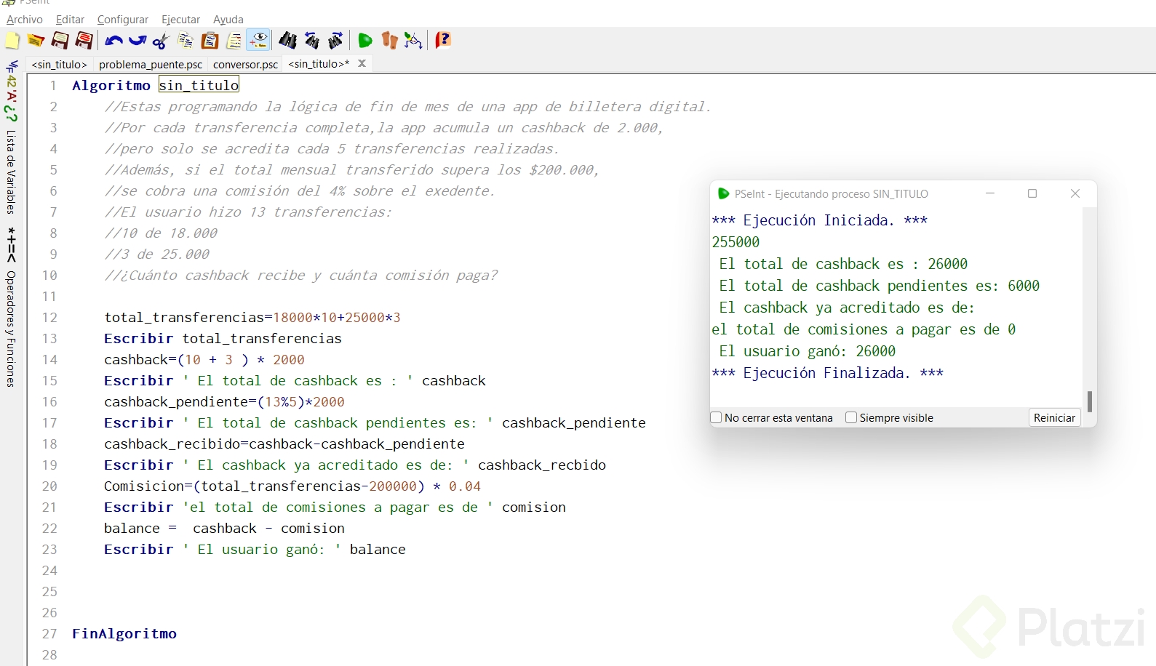This screenshot has height=666, width=1156.
Task: Click 'Comisicion' on line 20
Action: (x=144, y=486)
